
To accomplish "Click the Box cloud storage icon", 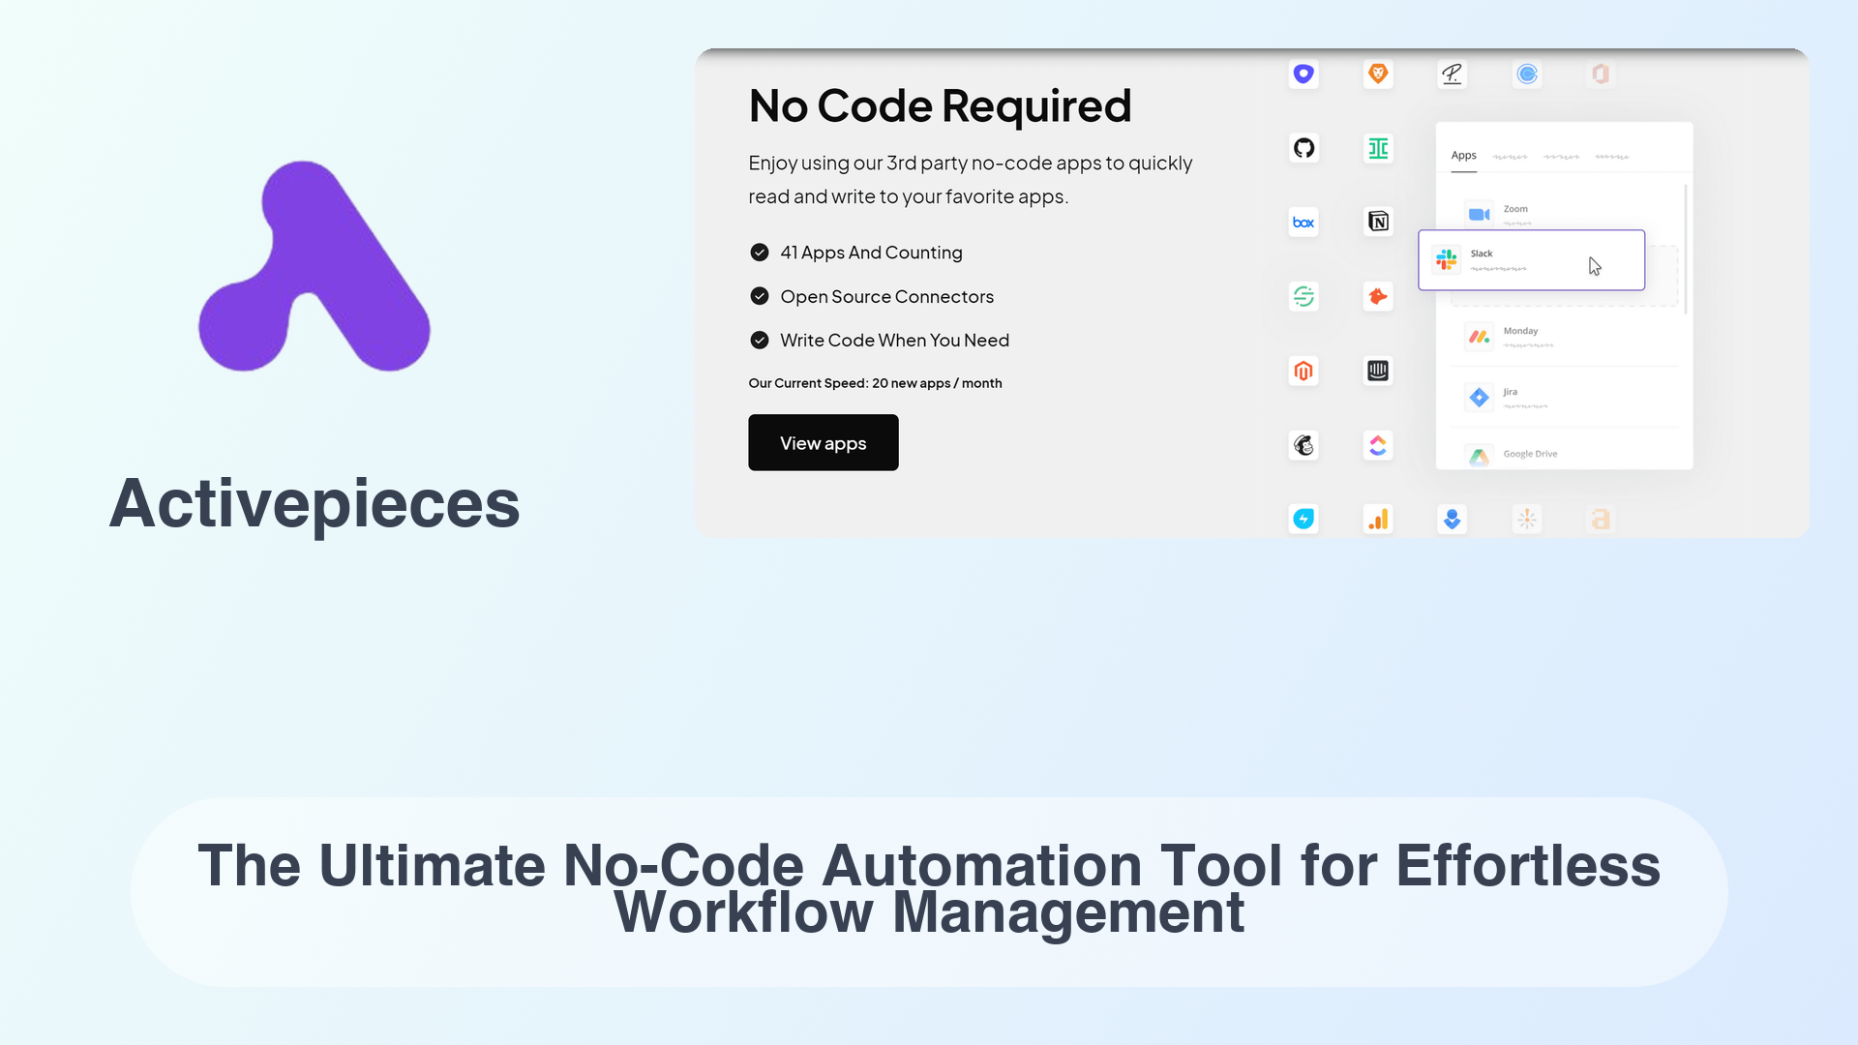I will coord(1303,221).
